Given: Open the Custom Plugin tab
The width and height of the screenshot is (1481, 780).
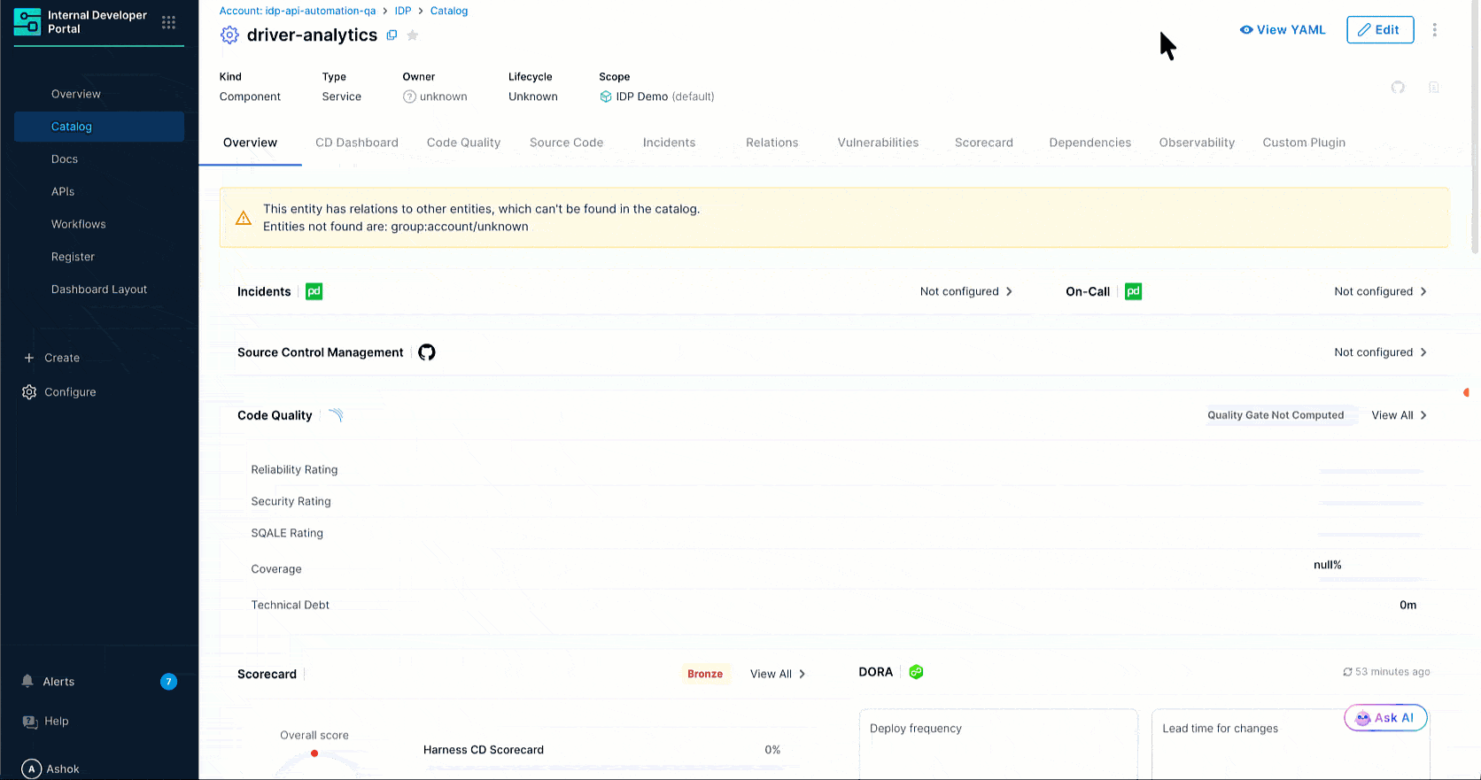Looking at the screenshot, I should [1304, 143].
